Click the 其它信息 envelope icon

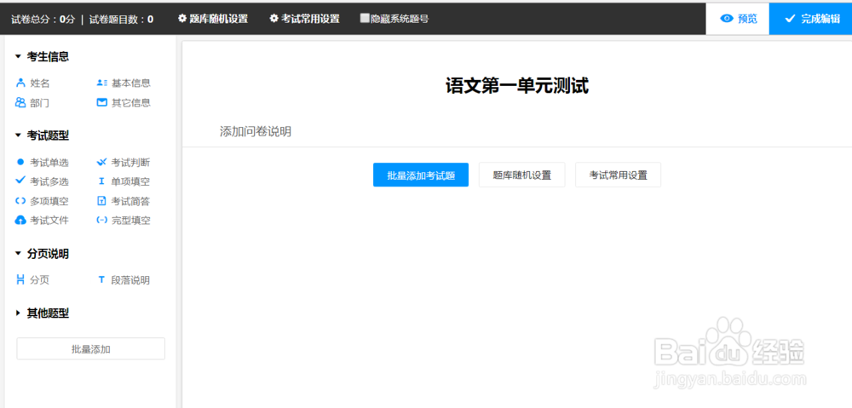pos(101,102)
